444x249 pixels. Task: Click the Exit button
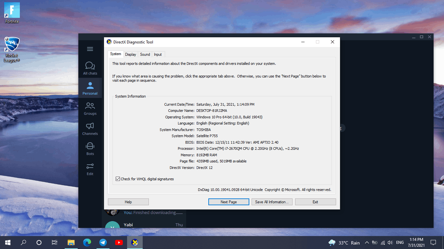coord(316,202)
